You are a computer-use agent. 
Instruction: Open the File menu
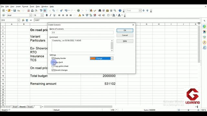[x=2, y=6]
